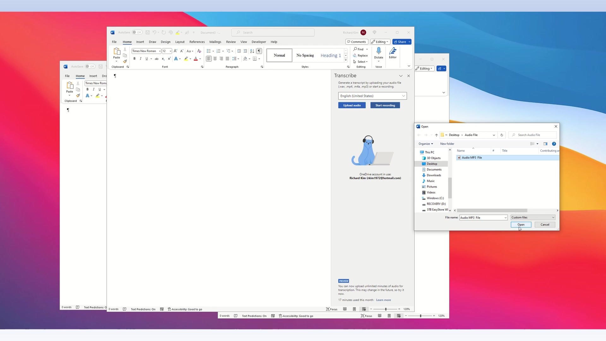This screenshot has height=341, width=606.
Task: Toggle Subscript formatting
Action: [x=163, y=59]
